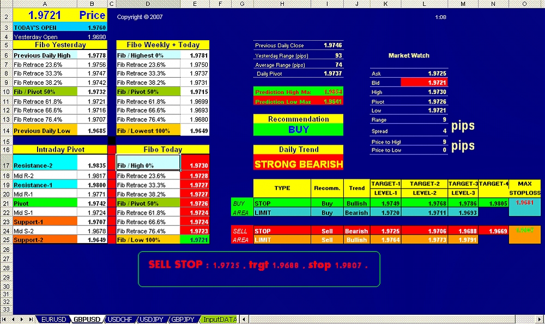Click horizontal scrollbar left arrow
The height and width of the screenshot is (324, 545).
[x=245, y=320]
